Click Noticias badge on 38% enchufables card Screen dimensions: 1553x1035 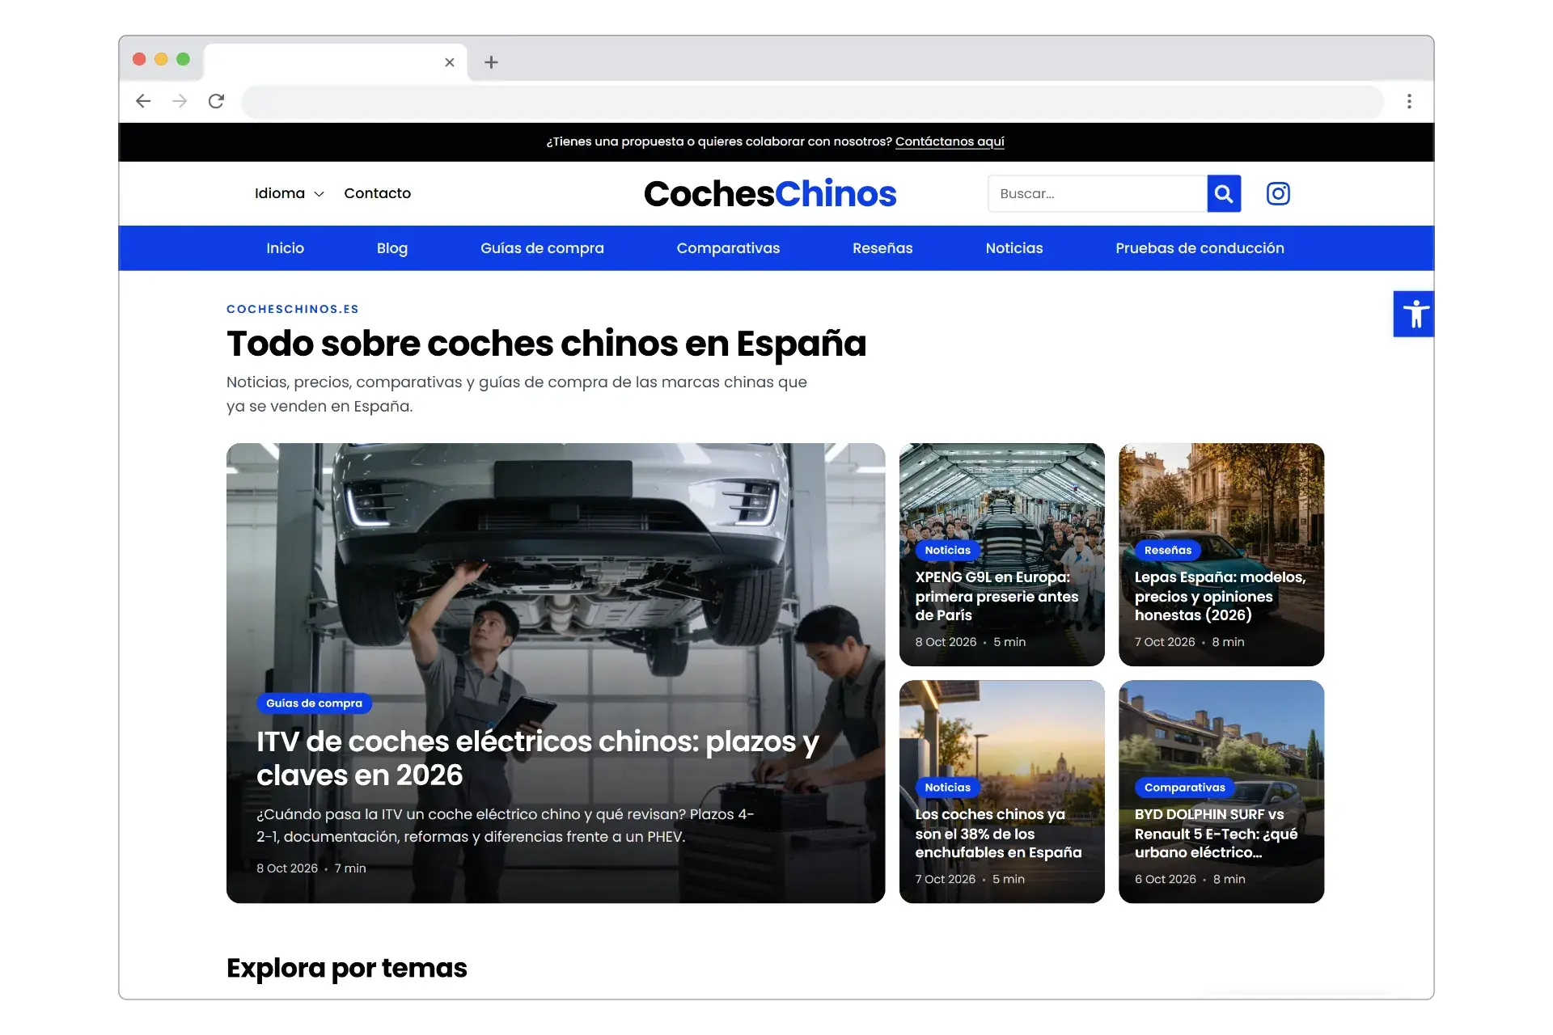(x=947, y=788)
